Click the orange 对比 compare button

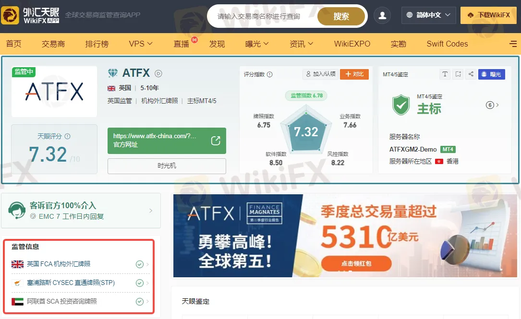pyautogui.click(x=354, y=74)
